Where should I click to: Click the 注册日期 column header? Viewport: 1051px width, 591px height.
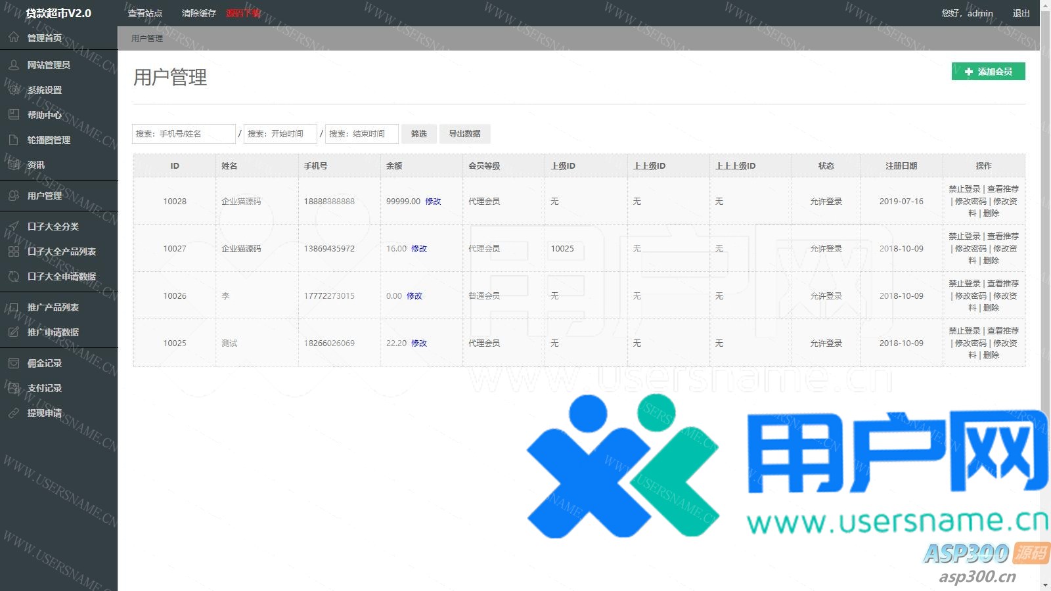click(x=901, y=166)
